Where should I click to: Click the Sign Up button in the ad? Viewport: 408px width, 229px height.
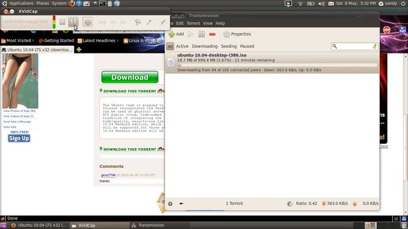pos(19,139)
